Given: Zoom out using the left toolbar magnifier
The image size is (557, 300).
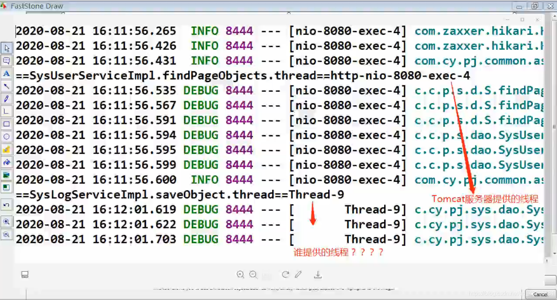Looking at the screenshot, I should pyautogui.click(x=6, y=235).
